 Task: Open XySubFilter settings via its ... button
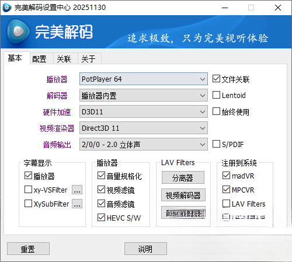[x=77, y=204]
